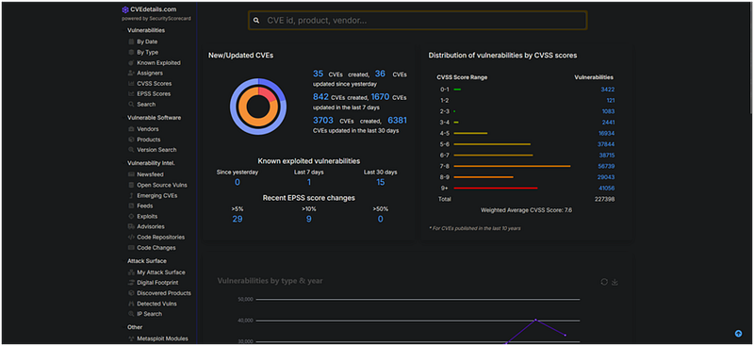Click the icon beside Newsfeed

point(131,174)
